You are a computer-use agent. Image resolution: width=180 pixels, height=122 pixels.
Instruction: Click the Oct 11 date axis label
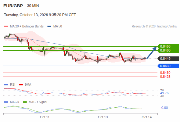pos(45,117)
